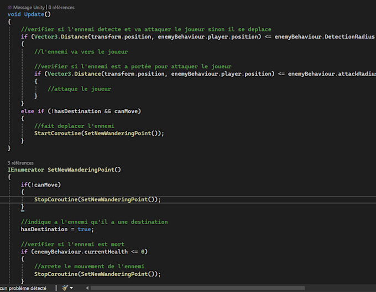Viewport: 376px width, 292px height.
Task: Click comment '//attaque le joueur'
Action: tap(79, 89)
